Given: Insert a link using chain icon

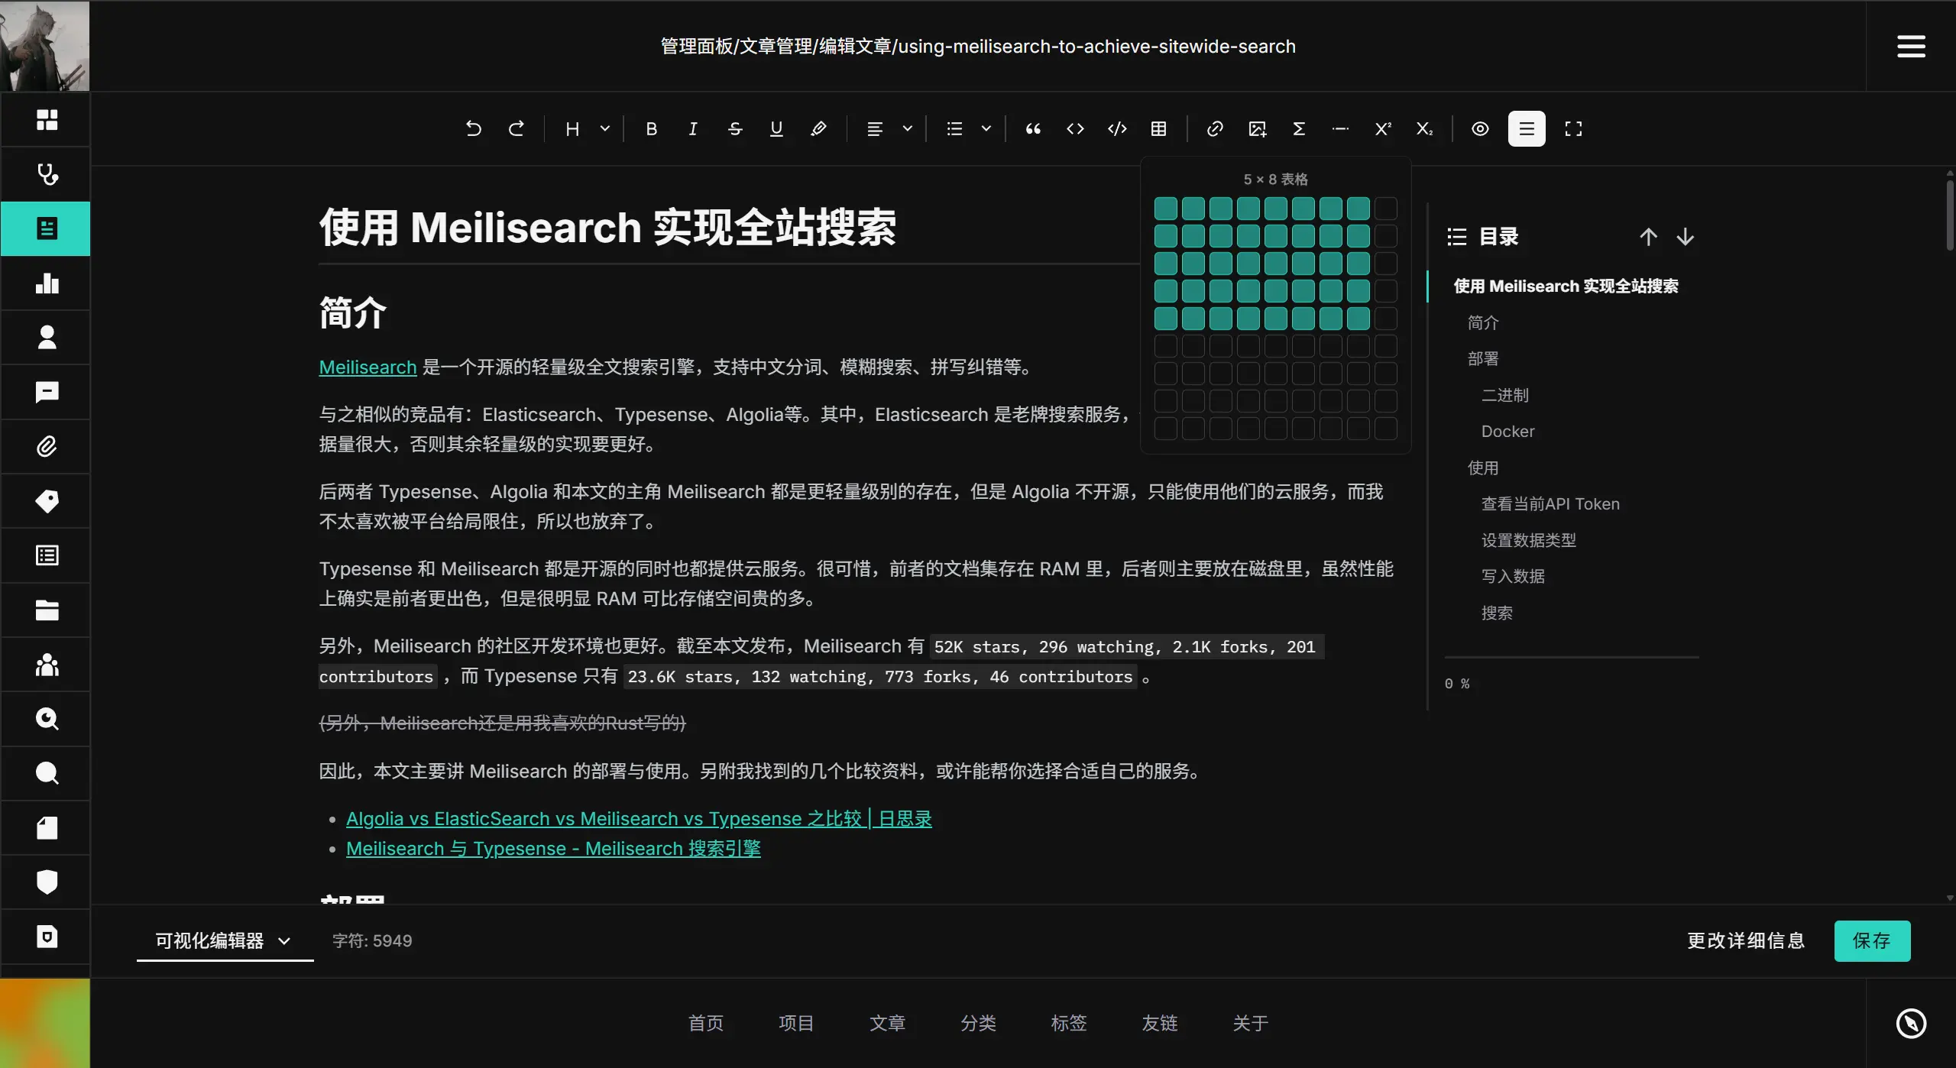Looking at the screenshot, I should [1215, 128].
